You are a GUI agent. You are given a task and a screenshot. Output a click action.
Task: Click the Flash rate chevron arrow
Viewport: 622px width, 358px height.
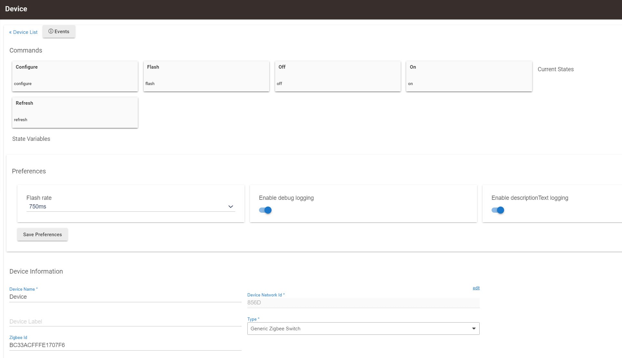click(x=231, y=207)
